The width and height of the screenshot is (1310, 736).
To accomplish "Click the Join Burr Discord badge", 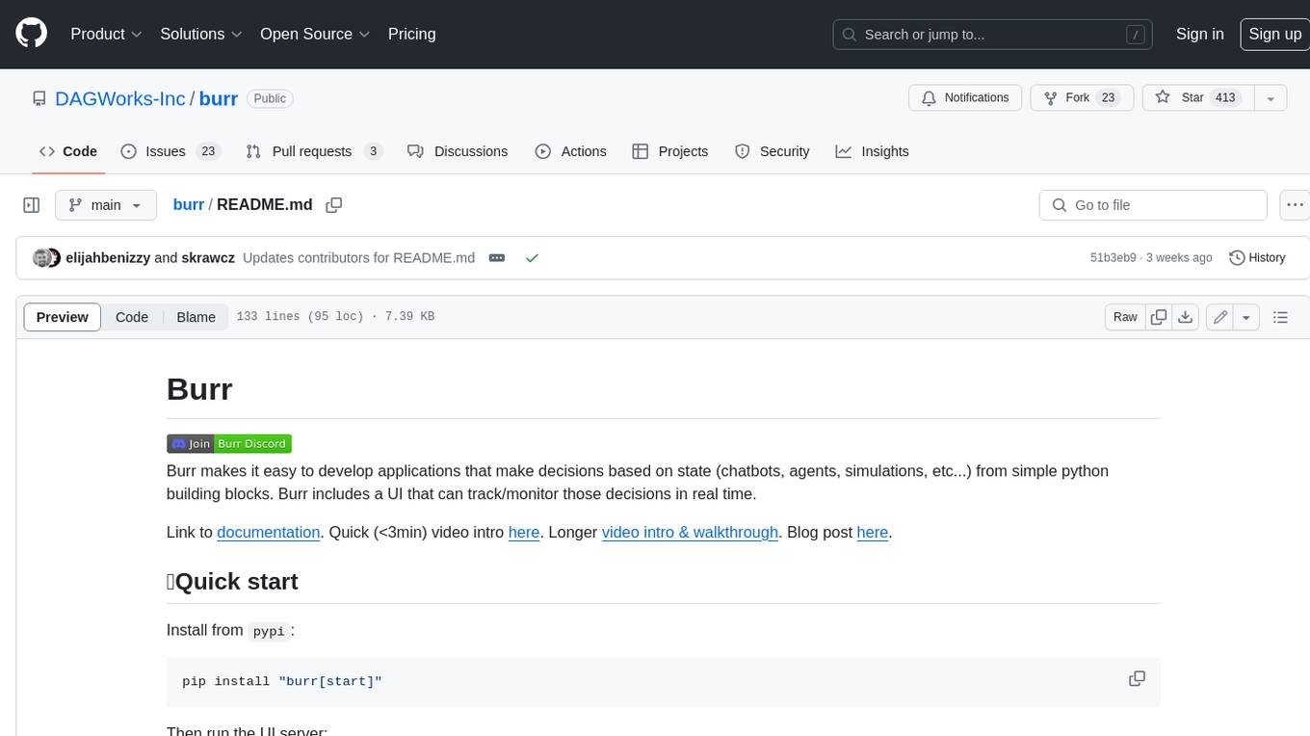I will [229, 443].
